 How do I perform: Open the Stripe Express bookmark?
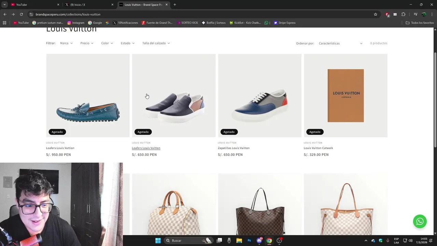pos(284,23)
